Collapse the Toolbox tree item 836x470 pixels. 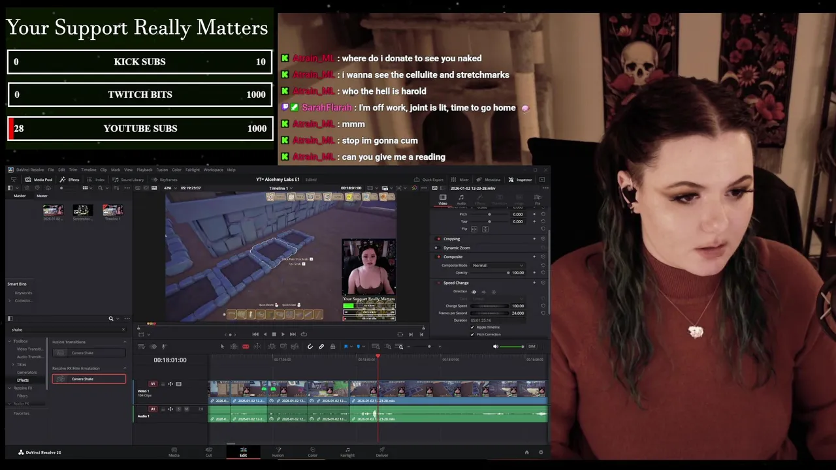(10, 341)
